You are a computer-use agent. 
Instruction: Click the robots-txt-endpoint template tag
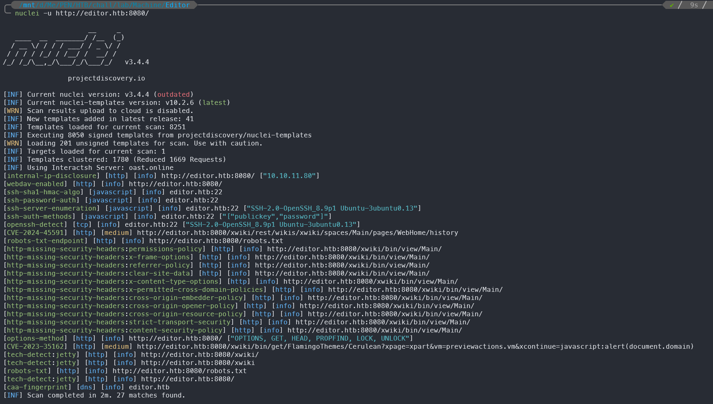(x=46, y=241)
